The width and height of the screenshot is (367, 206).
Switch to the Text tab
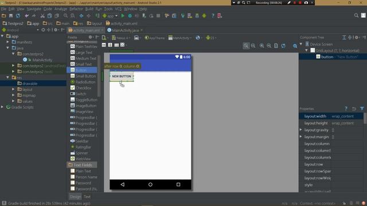coord(87,197)
